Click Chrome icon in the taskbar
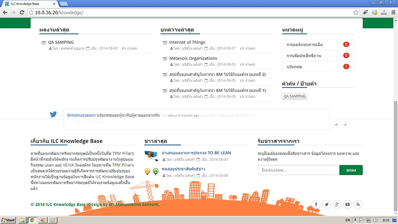Viewport: 398px width, 224px height. (32, 220)
